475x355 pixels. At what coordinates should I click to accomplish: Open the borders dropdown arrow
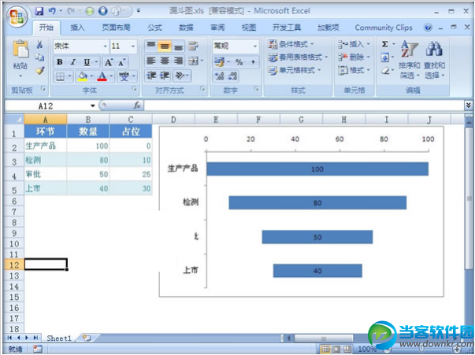69,76
